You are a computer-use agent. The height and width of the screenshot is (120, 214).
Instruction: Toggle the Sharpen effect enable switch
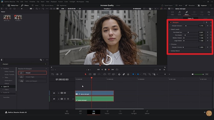click(170, 22)
